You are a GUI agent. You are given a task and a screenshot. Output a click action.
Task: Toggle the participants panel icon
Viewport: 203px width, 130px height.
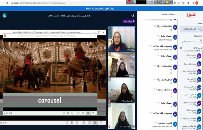click(x=133, y=15)
